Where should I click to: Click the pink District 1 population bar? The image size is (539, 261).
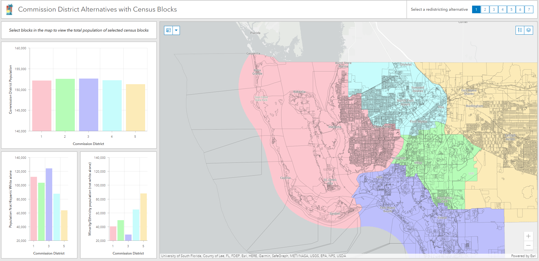pyautogui.click(x=42, y=106)
